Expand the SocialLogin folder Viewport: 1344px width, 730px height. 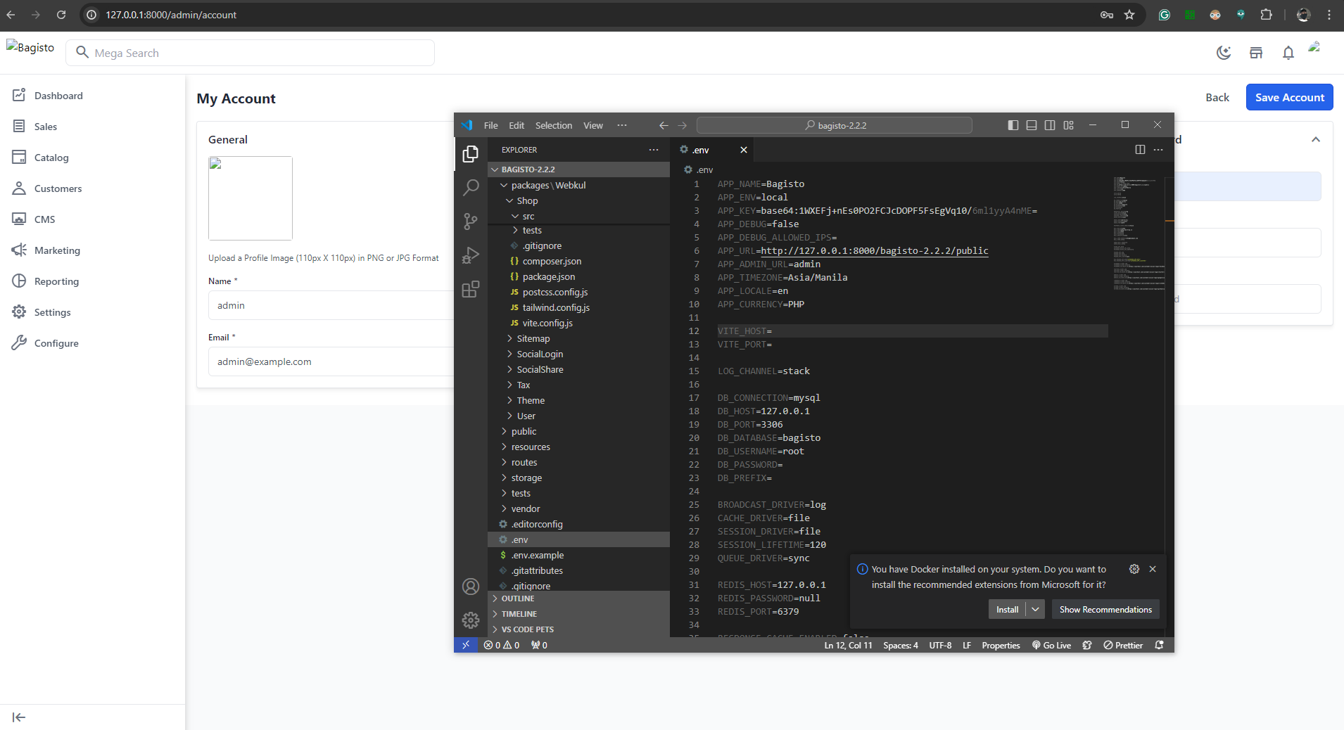tap(578, 354)
